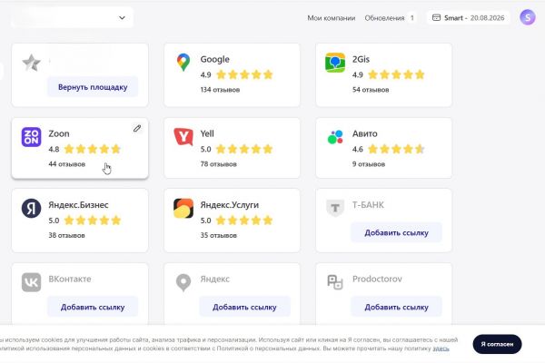Add a link for Т-БАНК
The width and height of the screenshot is (545, 363).
click(x=396, y=232)
